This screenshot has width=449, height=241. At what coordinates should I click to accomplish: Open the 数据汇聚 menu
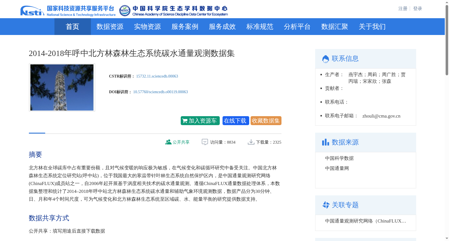tap(335, 27)
